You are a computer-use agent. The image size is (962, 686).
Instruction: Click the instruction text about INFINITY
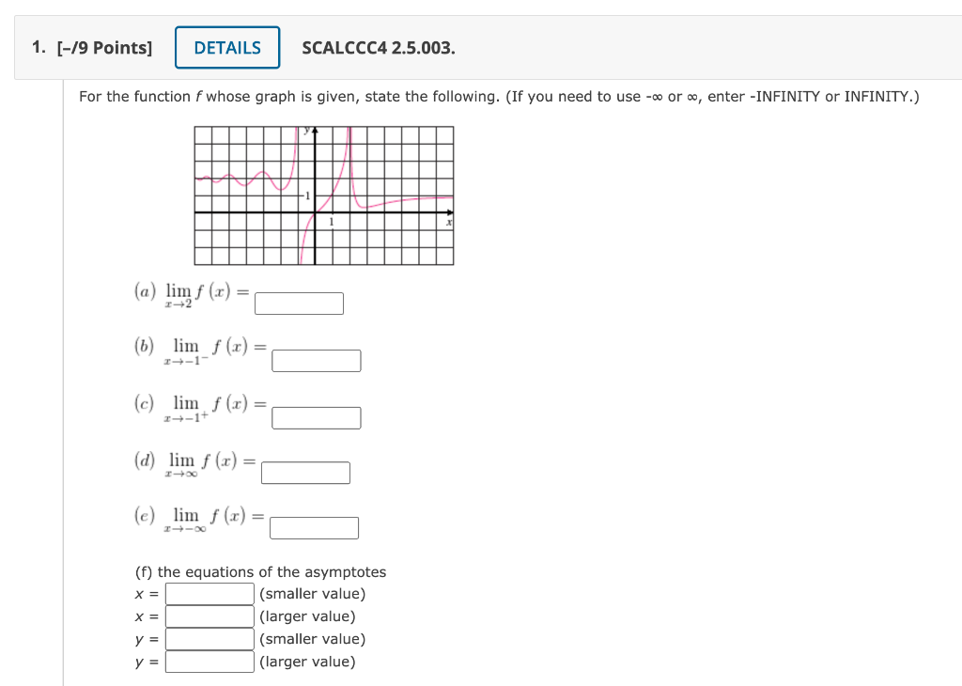[x=498, y=96]
